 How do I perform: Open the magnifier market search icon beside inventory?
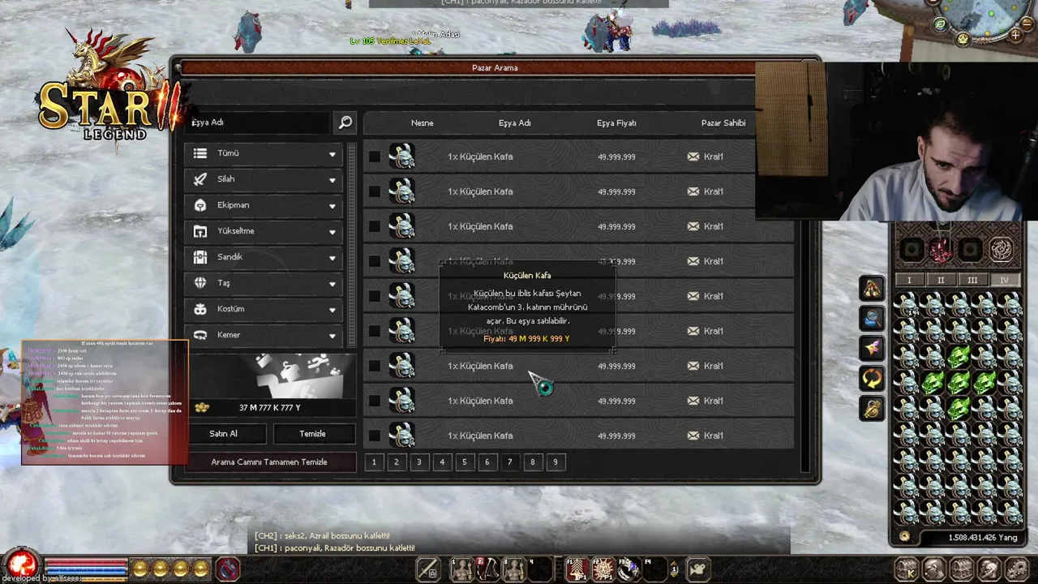(x=872, y=318)
